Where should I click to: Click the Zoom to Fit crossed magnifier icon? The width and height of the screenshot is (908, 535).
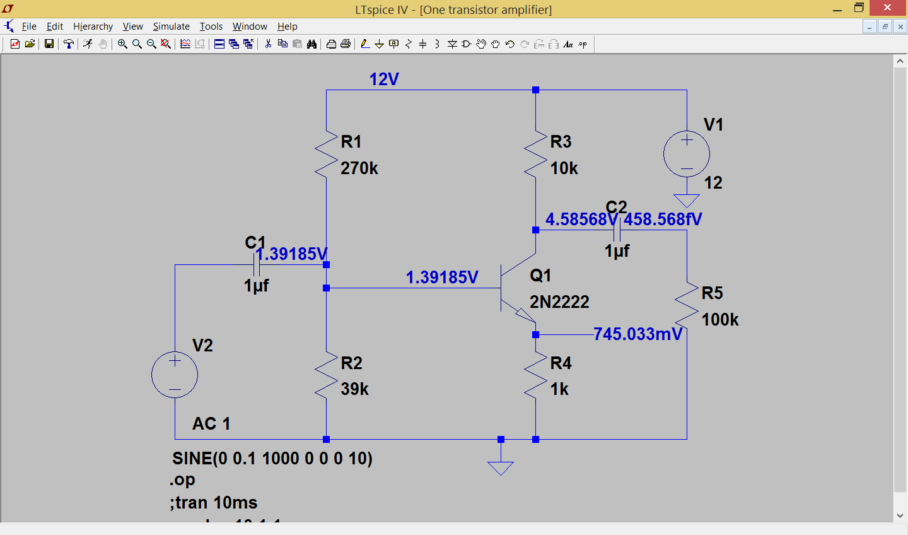[166, 44]
